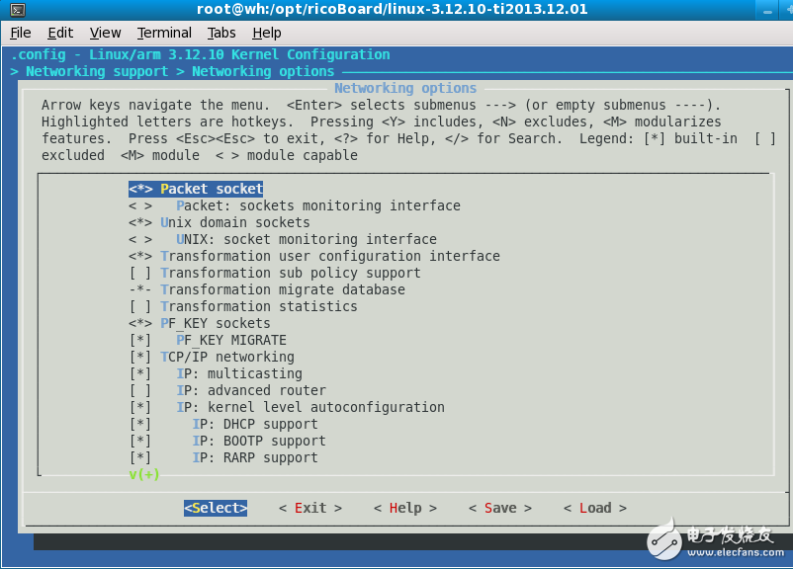Toggle Packet: sockets monitoring interface marker
Screen dimensions: 793x569
[140, 205]
